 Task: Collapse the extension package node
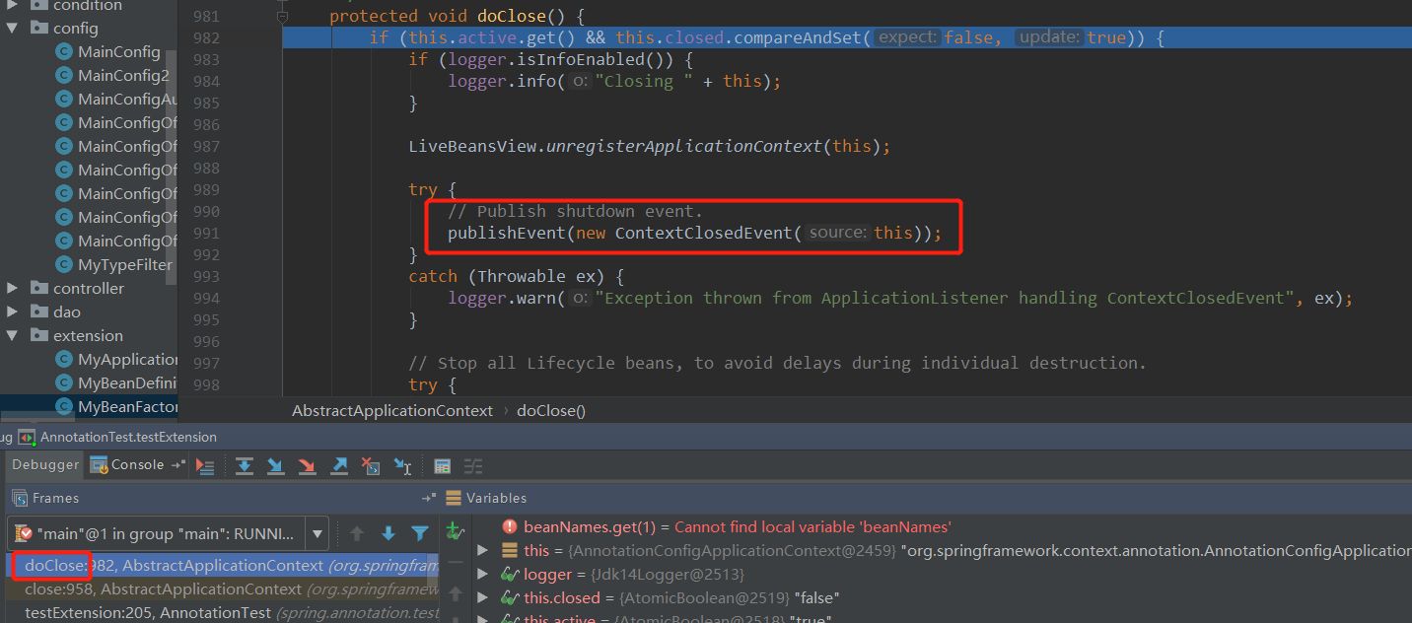click(13, 335)
